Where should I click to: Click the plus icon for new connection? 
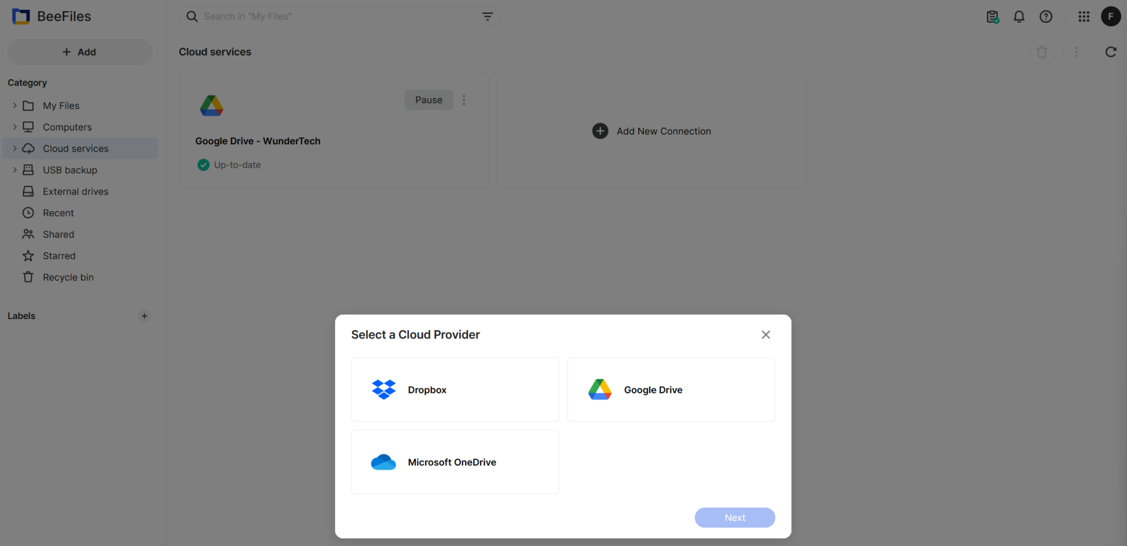600,131
